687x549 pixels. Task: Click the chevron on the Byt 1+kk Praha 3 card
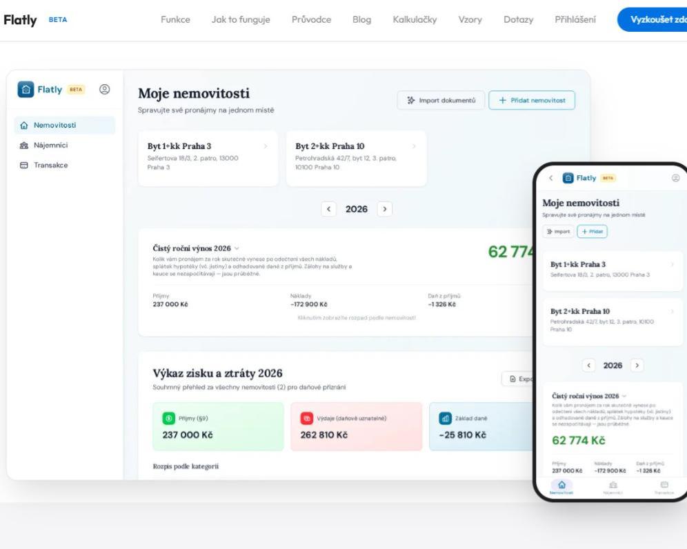[266, 146]
